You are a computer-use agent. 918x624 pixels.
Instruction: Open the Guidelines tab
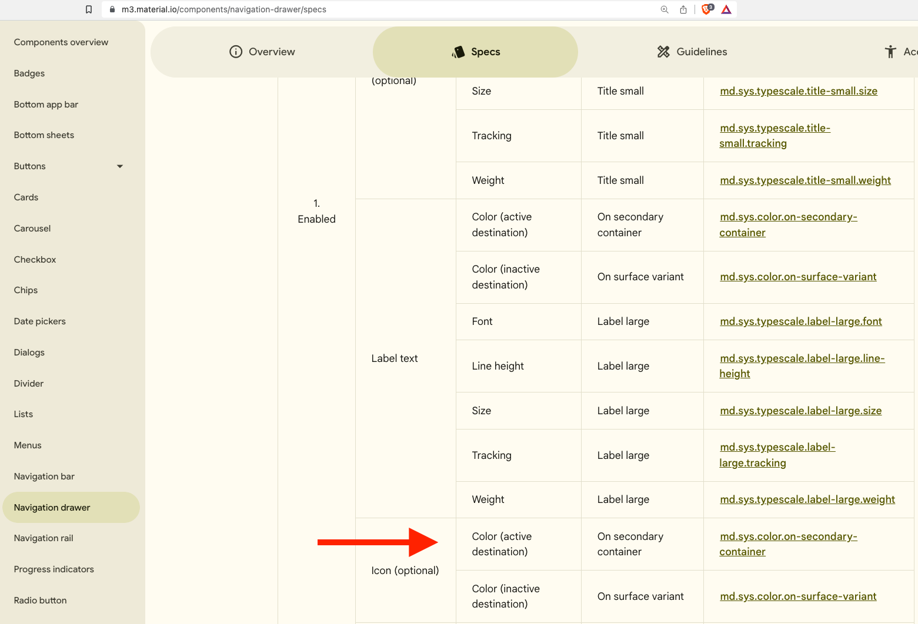702,52
